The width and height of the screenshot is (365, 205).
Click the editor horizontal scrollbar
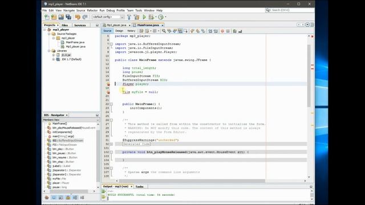coord(193,181)
